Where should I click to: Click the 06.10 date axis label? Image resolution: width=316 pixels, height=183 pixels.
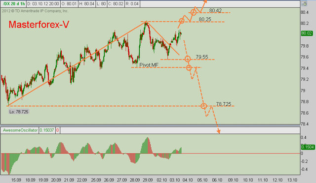pyautogui.click(x=217, y=180)
